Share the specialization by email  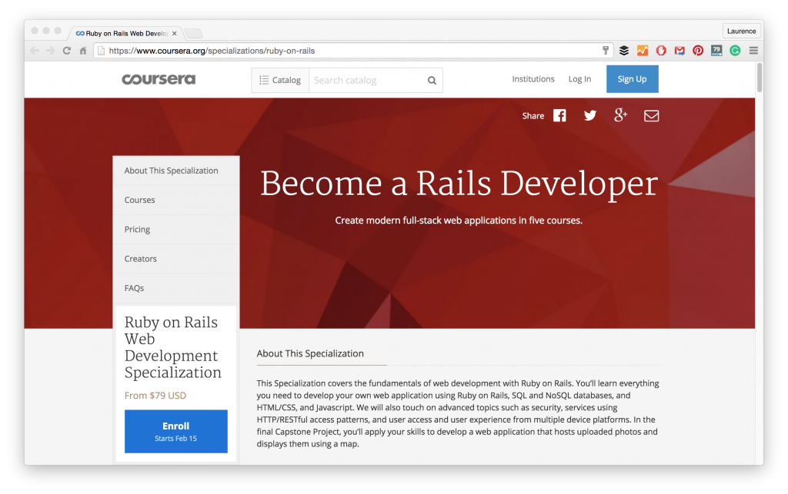pos(651,116)
